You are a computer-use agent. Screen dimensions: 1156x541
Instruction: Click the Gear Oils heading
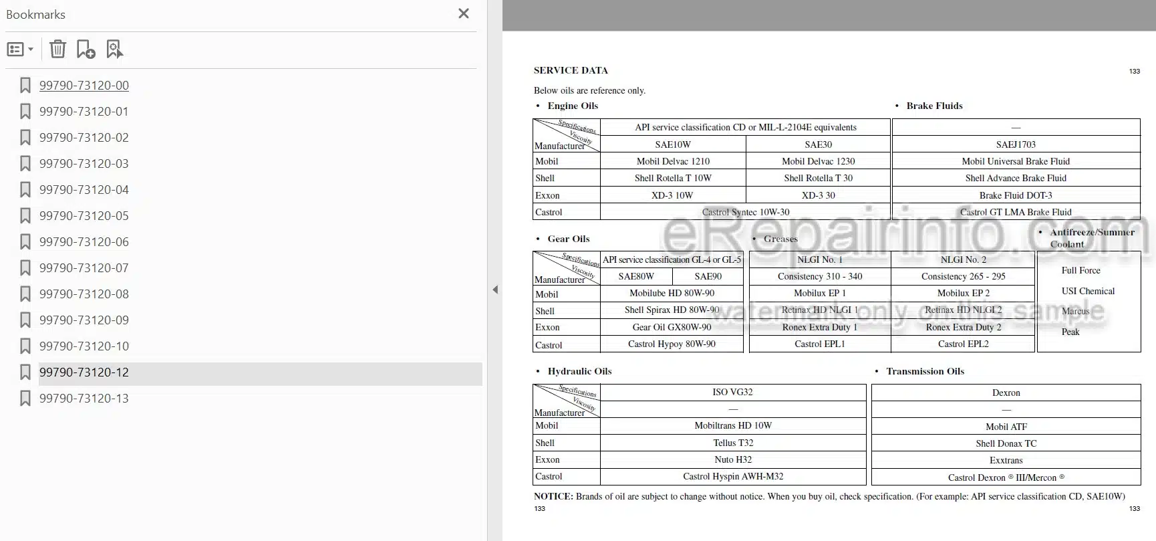pyautogui.click(x=569, y=239)
